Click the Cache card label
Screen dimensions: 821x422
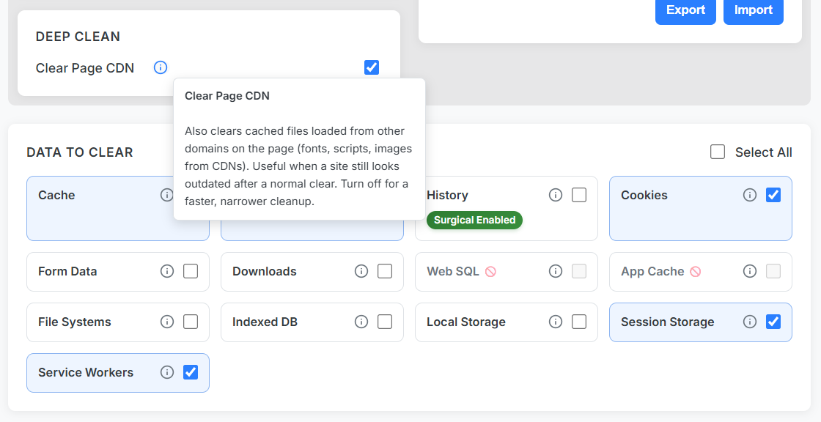click(x=56, y=196)
